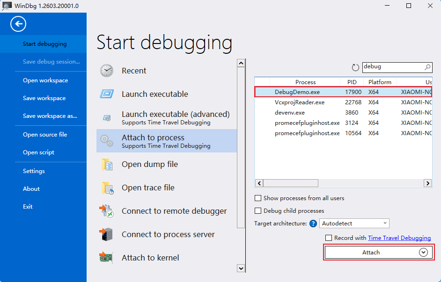Refresh the process list
The image size is (441, 282).
pyautogui.click(x=355, y=67)
